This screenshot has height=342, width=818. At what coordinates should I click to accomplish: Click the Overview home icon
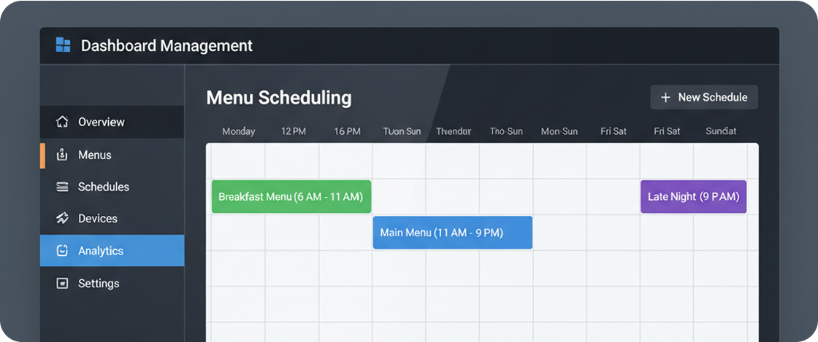62,122
